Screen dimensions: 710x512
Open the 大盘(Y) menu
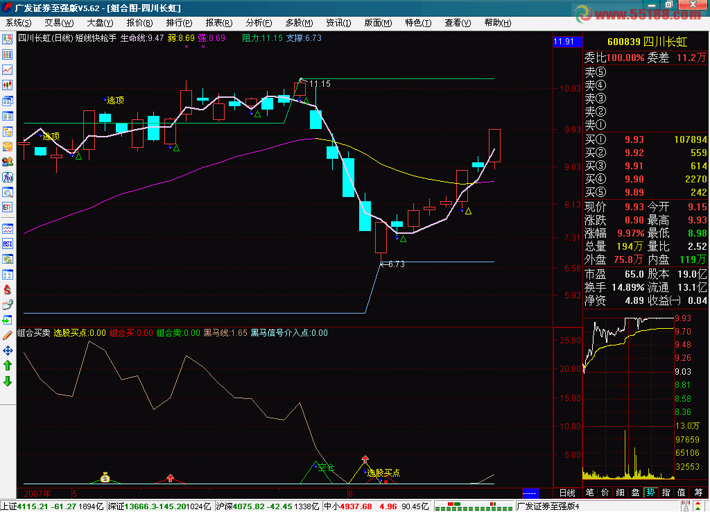100,23
